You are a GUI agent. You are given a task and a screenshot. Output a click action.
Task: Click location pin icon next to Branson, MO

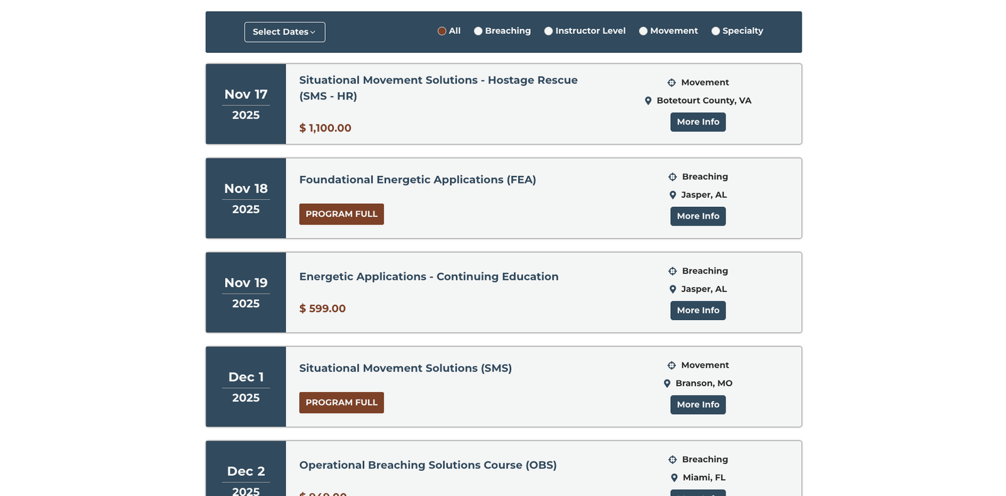pyautogui.click(x=667, y=383)
